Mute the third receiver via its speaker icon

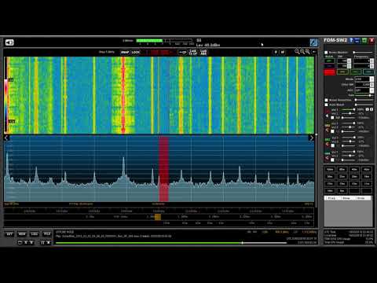click(x=327, y=144)
